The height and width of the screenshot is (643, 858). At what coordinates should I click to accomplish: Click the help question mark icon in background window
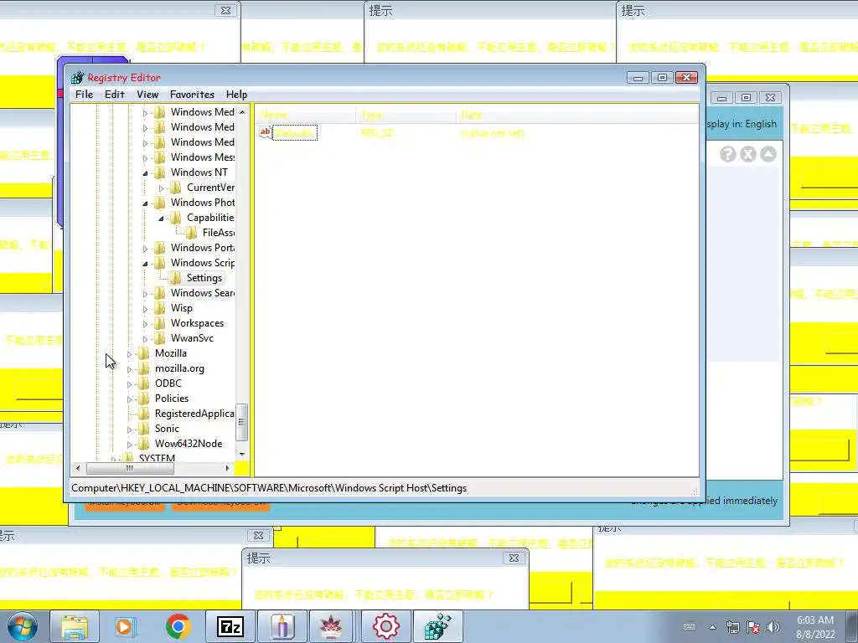pos(727,154)
